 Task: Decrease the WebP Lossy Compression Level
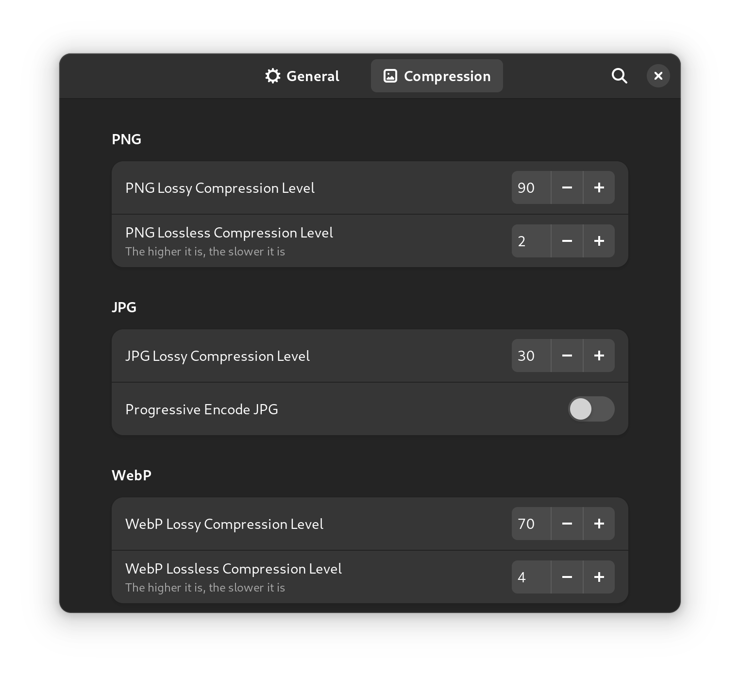567,524
